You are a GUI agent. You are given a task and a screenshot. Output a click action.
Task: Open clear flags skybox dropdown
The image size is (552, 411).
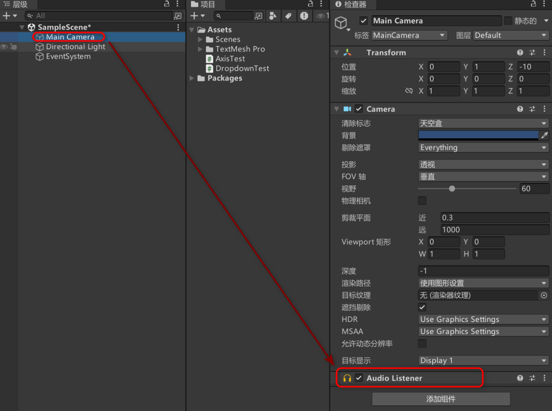[x=483, y=123]
